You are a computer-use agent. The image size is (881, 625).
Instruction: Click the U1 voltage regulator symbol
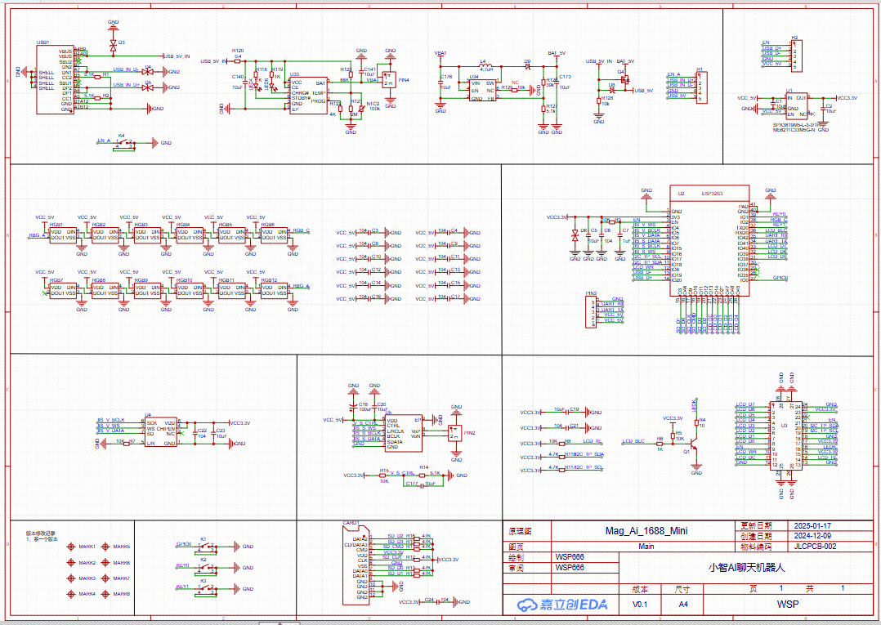797,105
